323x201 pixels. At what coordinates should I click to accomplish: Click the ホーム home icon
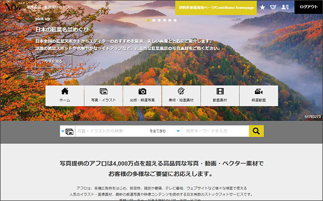coord(65,95)
